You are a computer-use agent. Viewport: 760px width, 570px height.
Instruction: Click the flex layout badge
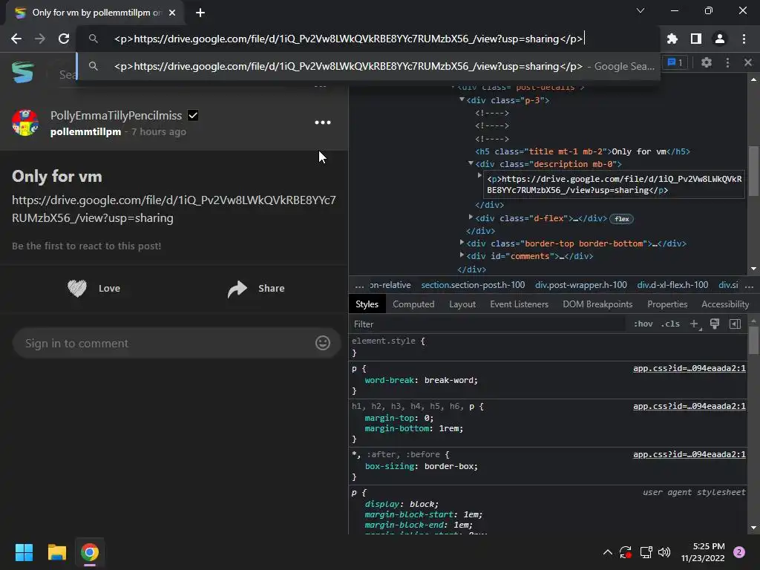coord(621,219)
